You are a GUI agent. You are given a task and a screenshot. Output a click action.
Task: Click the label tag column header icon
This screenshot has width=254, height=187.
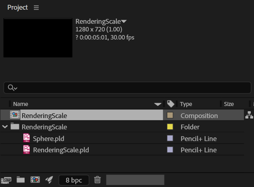(x=171, y=104)
